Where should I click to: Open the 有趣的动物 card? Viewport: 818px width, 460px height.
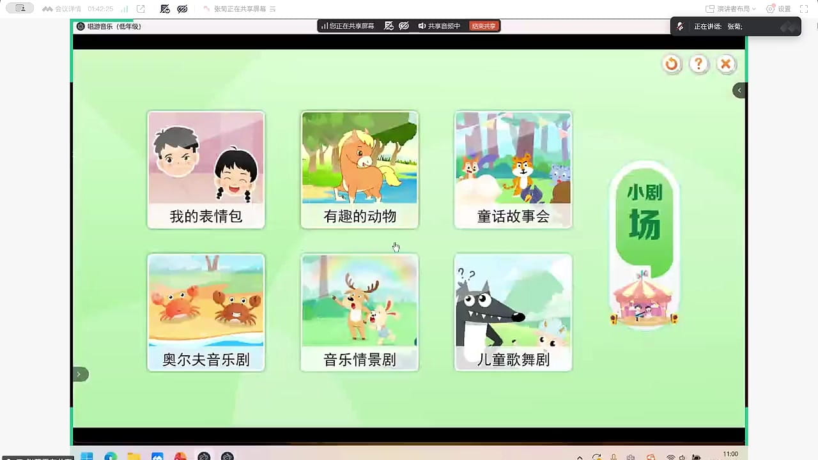pyautogui.click(x=360, y=169)
